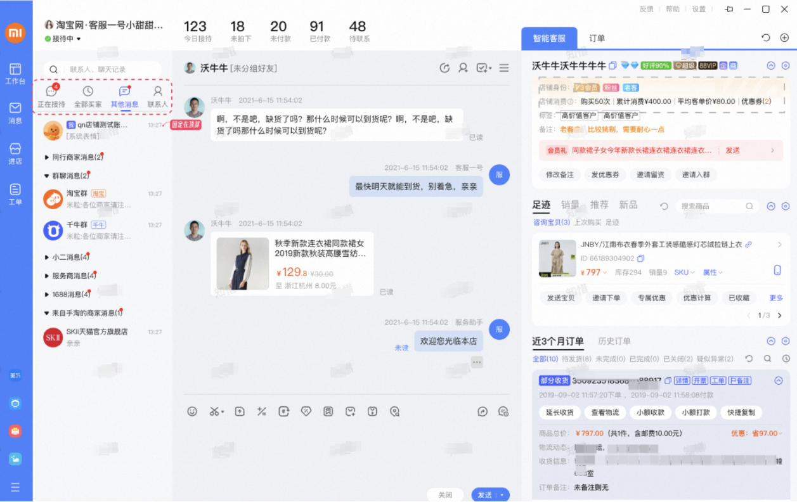Click the add panel plus icon top right
The height and width of the screenshot is (502, 797).
[784, 38]
